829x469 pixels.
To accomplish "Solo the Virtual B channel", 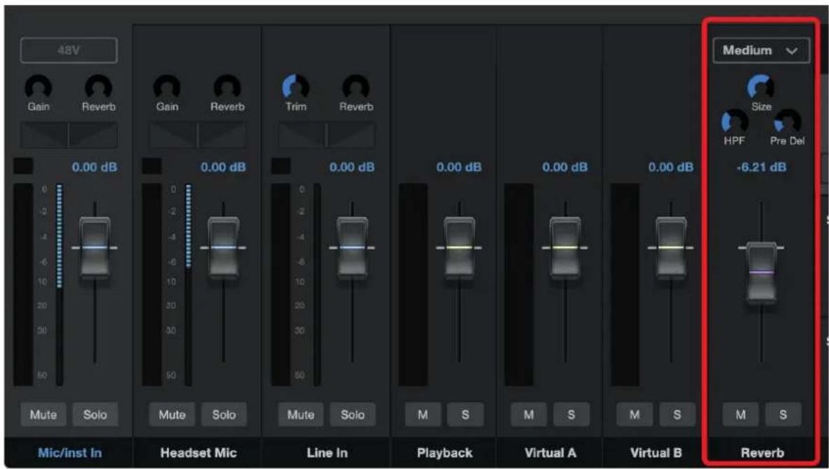I will pos(677,414).
